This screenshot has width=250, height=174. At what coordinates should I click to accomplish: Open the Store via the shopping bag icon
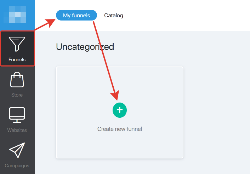click(x=17, y=80)
